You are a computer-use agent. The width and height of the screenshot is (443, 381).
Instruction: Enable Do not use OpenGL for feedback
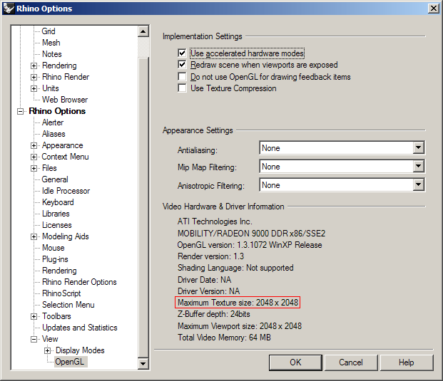click(x=183, y=77)
